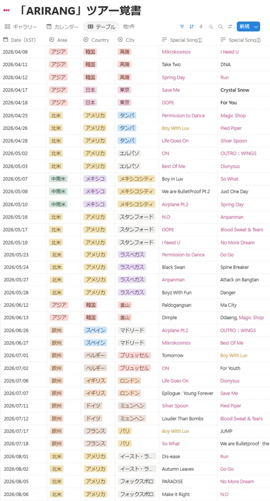
Task: Open view settings sliders icon
Action: tap(230, 26)
